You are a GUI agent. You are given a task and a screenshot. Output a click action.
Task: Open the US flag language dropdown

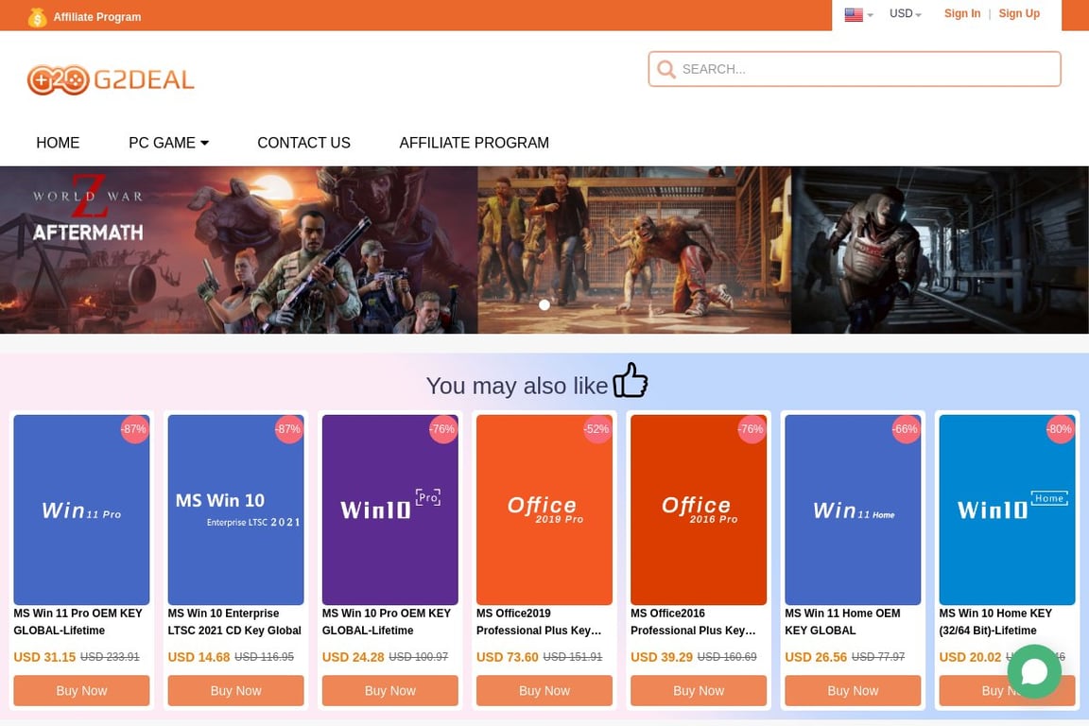tap(858, 14)
